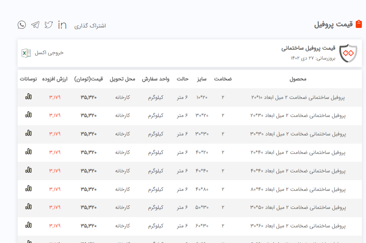
Task: Open product link for profile 80*40 row
Action: tap(298, 189)
